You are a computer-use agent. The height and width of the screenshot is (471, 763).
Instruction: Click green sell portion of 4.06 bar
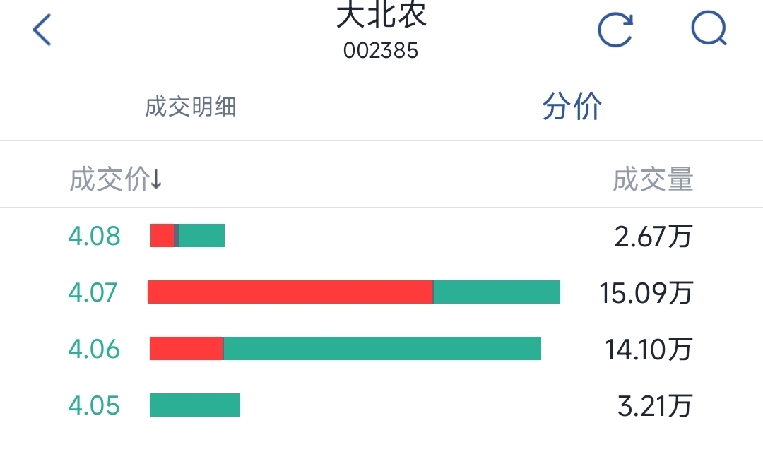click(x=382, y=348)
